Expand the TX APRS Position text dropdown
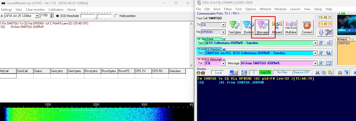356x121 pixels. point(315,53)
